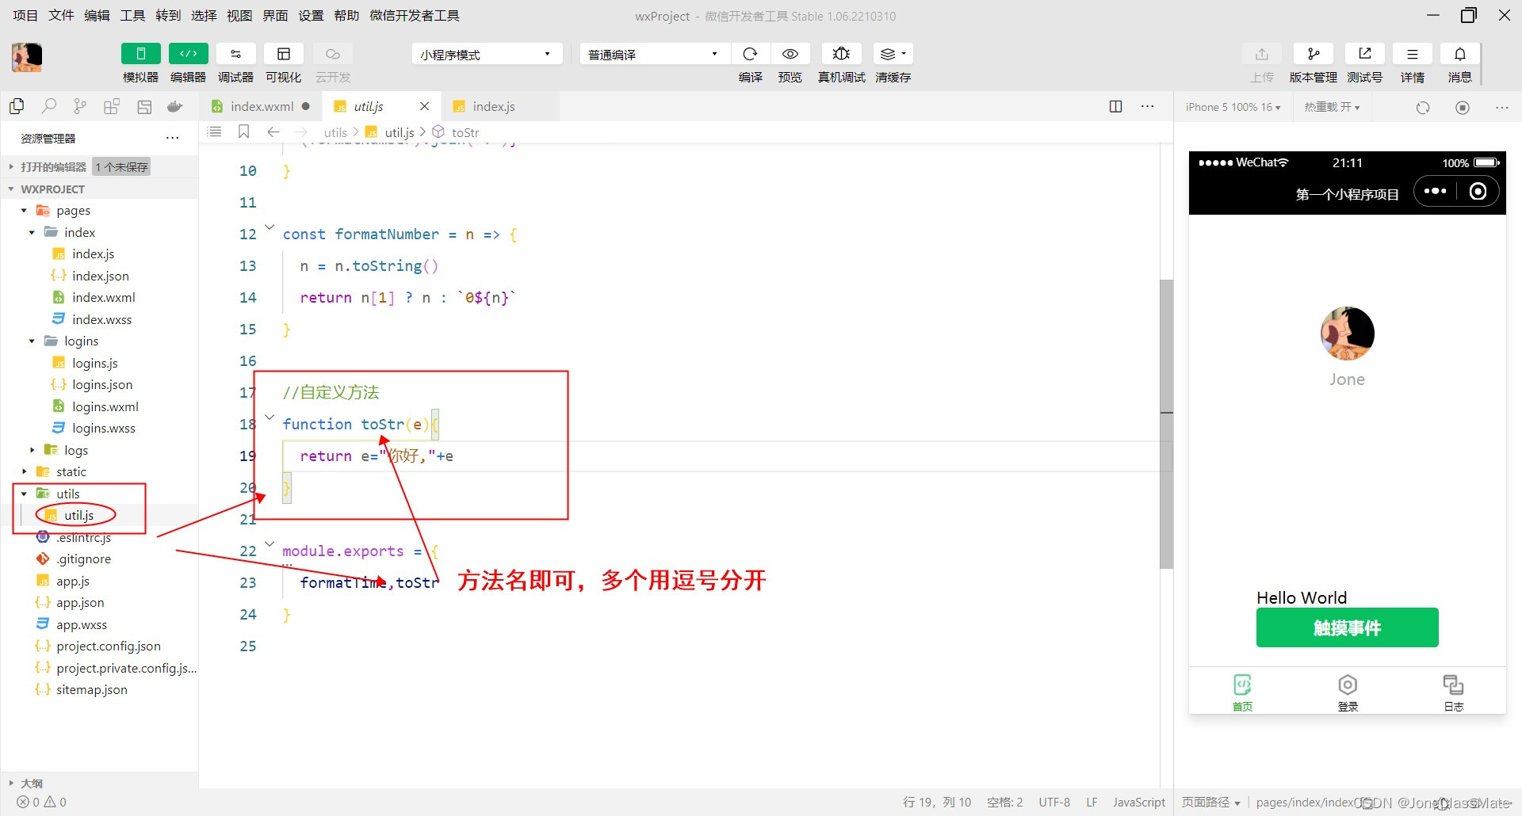The width and height of the screenshot is (1522, 816).
Task: Close the util.js tab
Action: (424, 106)
